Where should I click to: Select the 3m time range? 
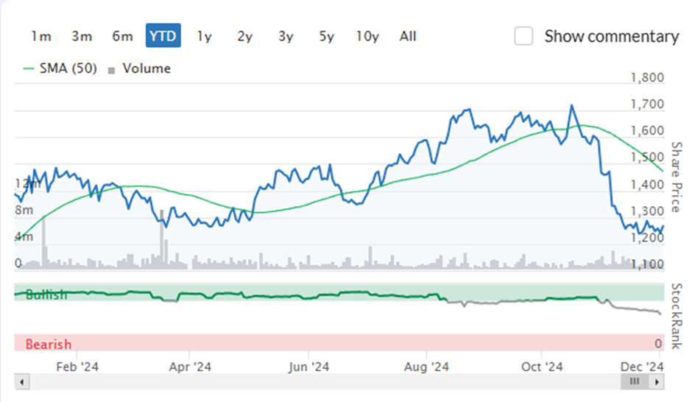82,36
